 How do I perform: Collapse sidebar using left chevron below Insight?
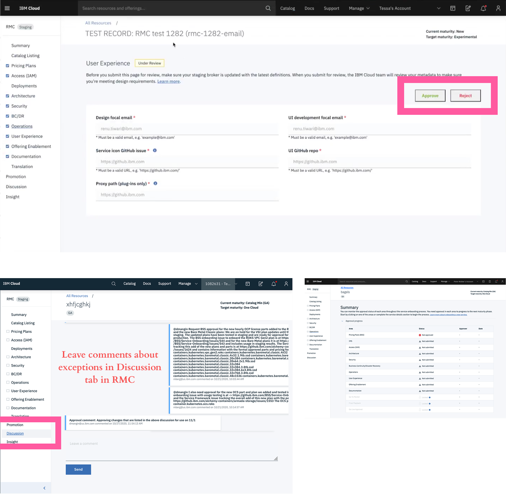tap(44, 488)
